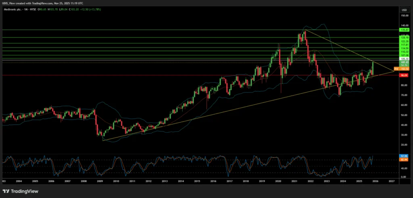Click the 2015 year on time axis
This screenshot has width=413, height=198.
tap(197, 181)
